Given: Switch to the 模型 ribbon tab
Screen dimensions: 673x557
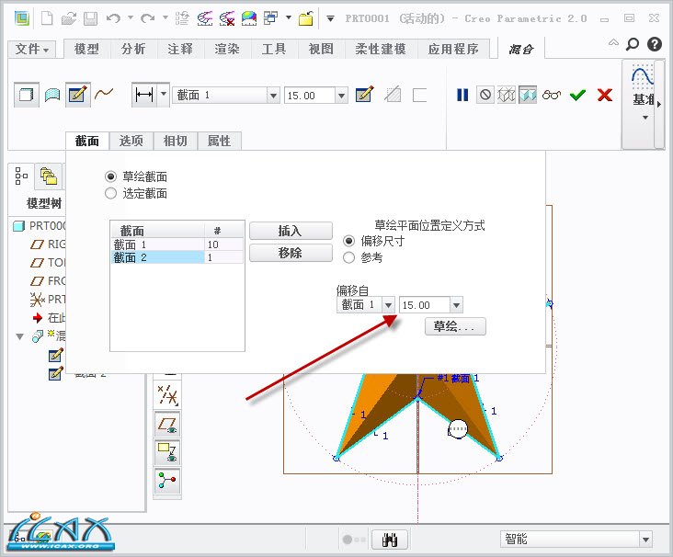Looking at the screenshot, I should 87,49.
